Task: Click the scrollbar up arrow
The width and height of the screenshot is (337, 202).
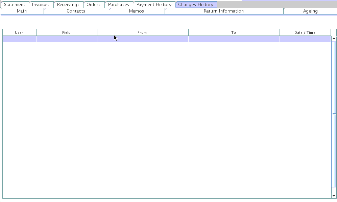Action: point(334,38)
